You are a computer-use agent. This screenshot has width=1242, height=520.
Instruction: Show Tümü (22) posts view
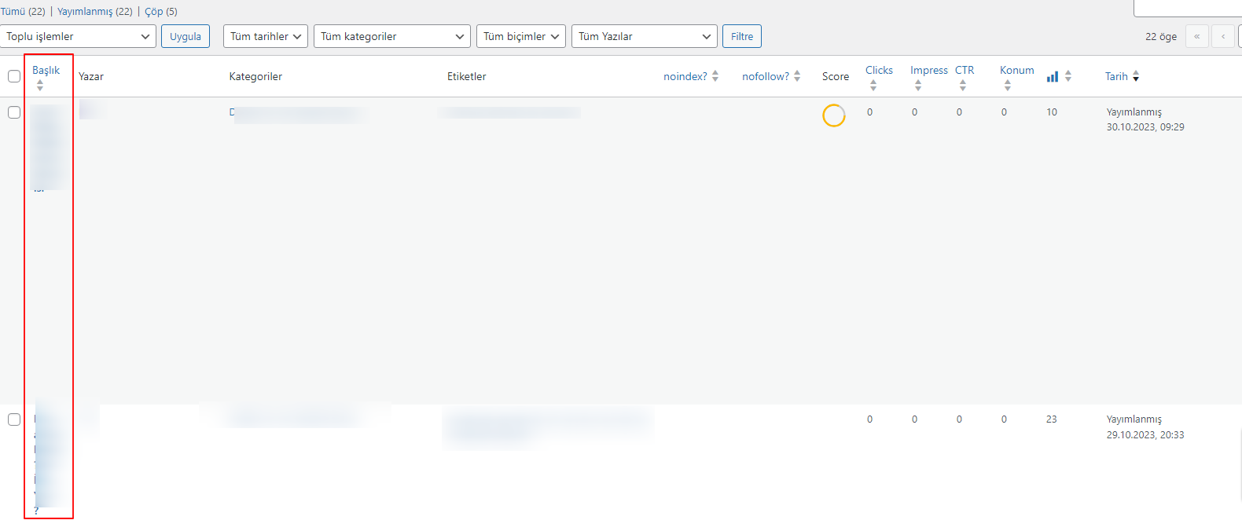[x=23, y=11]
